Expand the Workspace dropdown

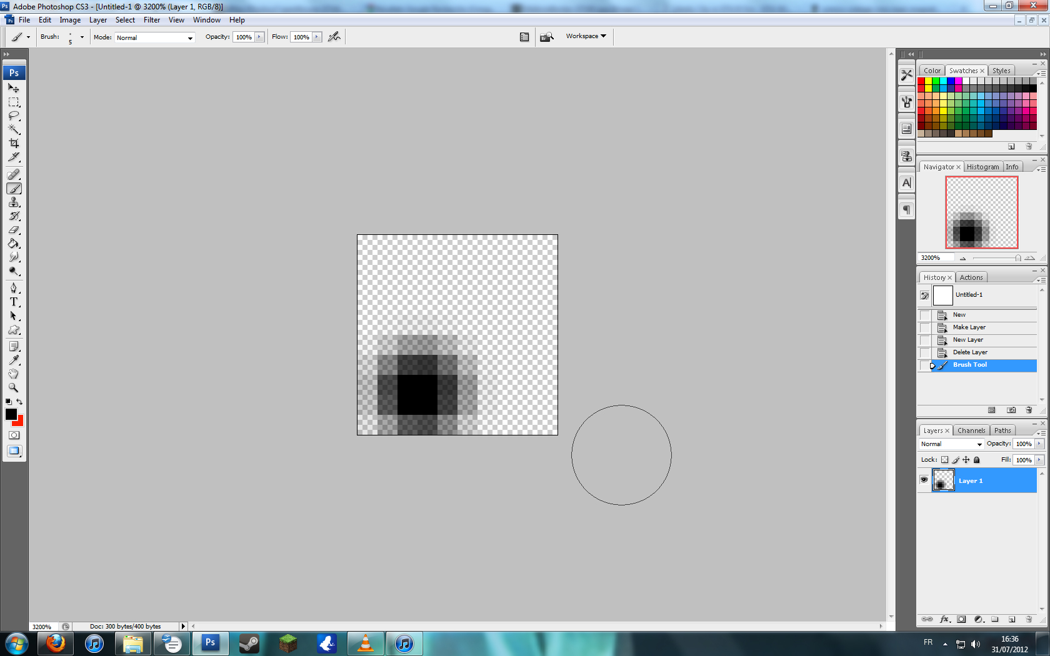click(x=586, y=36)
